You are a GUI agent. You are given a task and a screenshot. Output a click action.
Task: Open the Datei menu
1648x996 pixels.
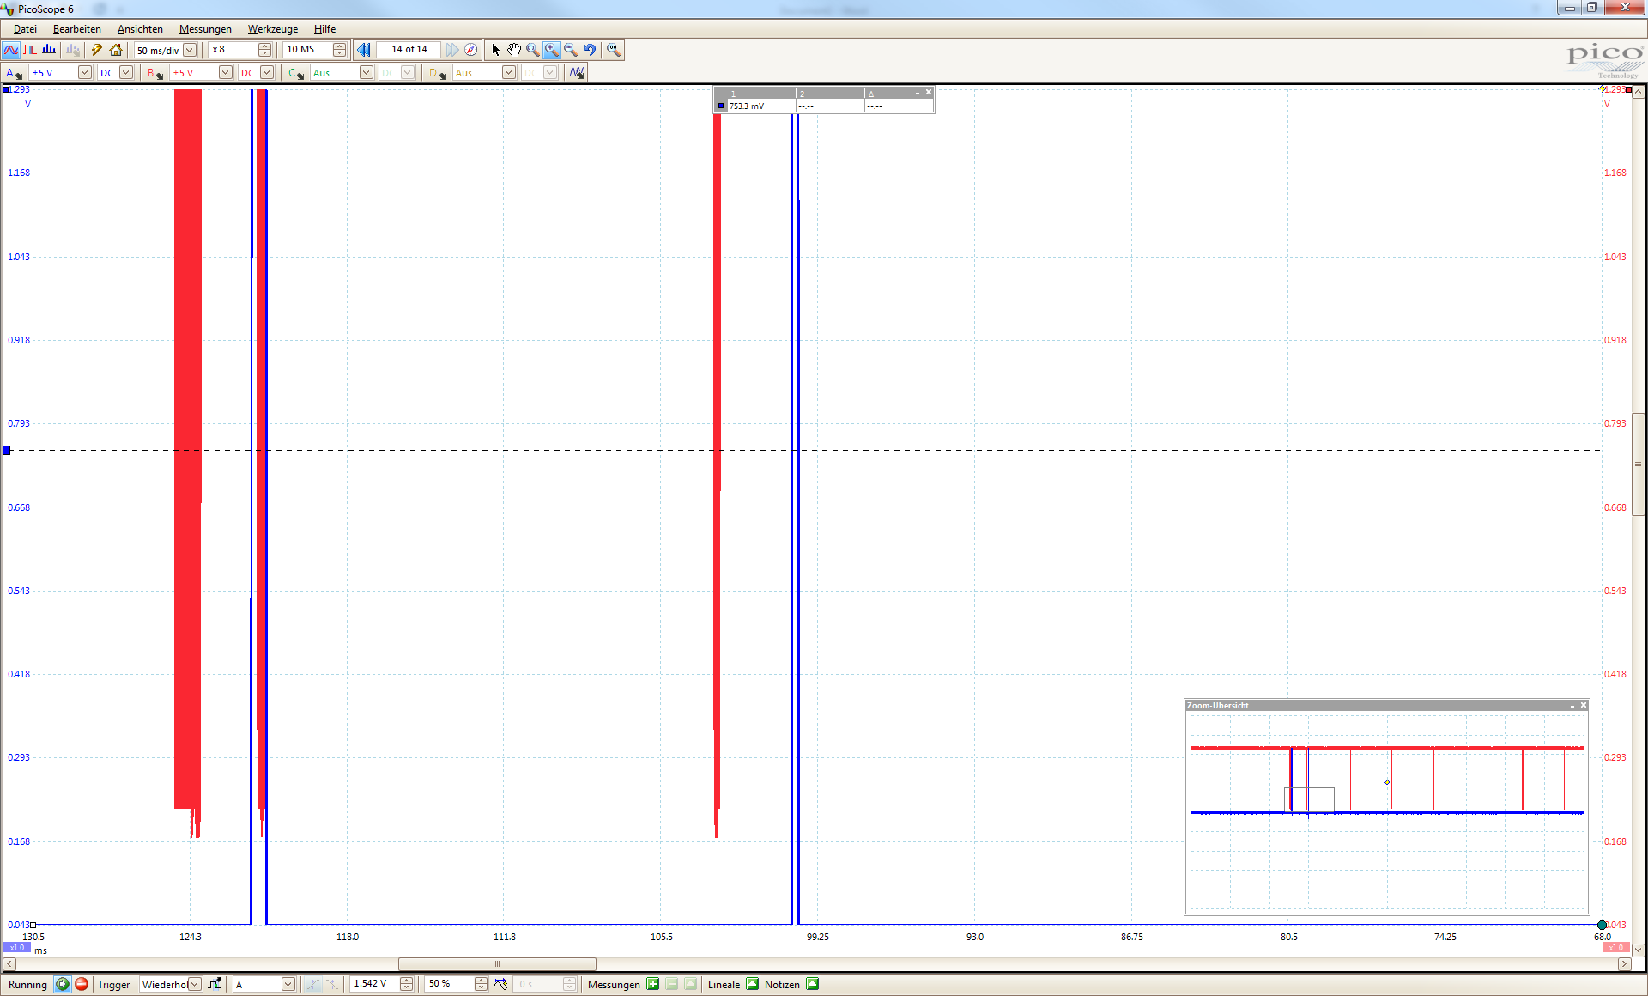25,29
